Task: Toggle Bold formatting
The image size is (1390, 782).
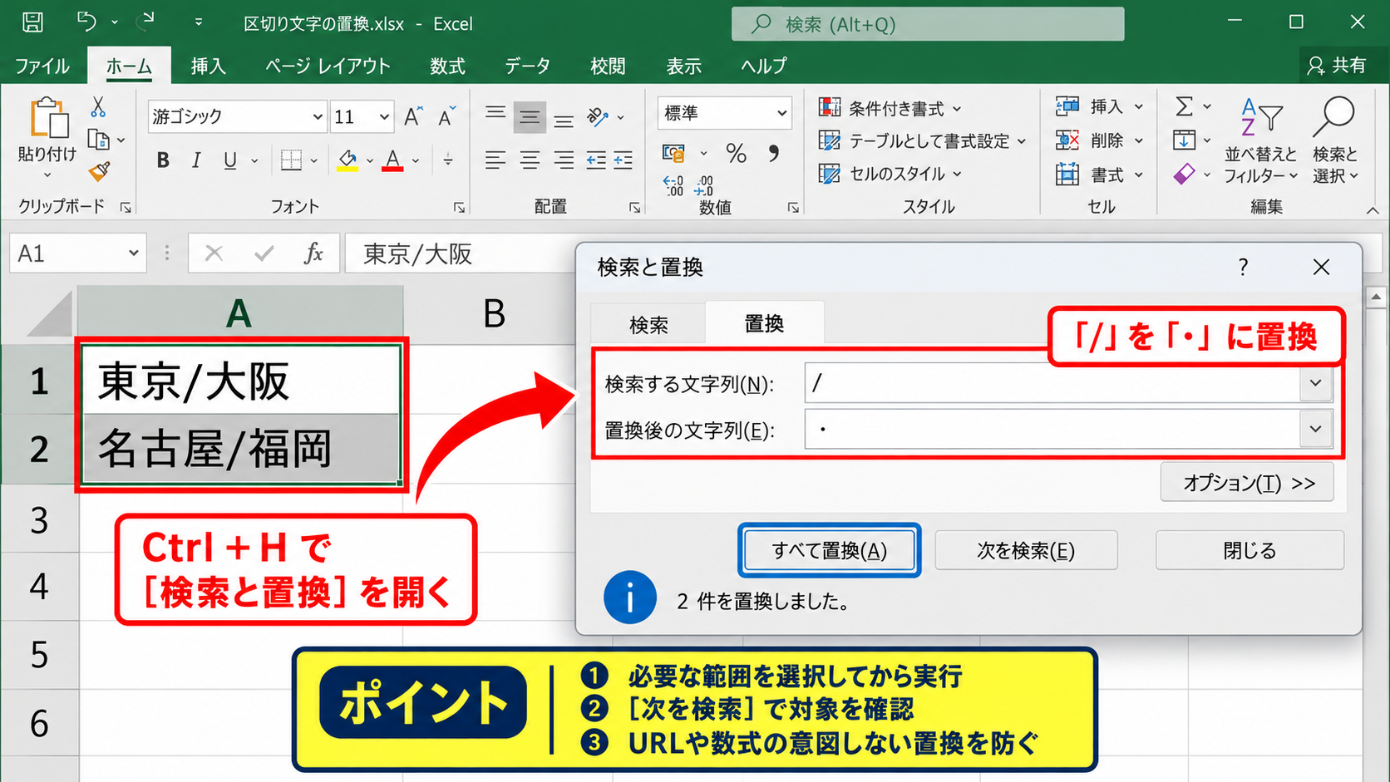Action: pyautogui.click(x=163, y=160)
